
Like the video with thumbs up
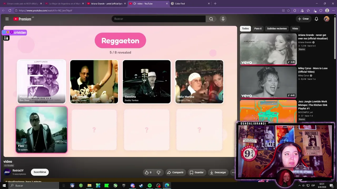[148, 172]
